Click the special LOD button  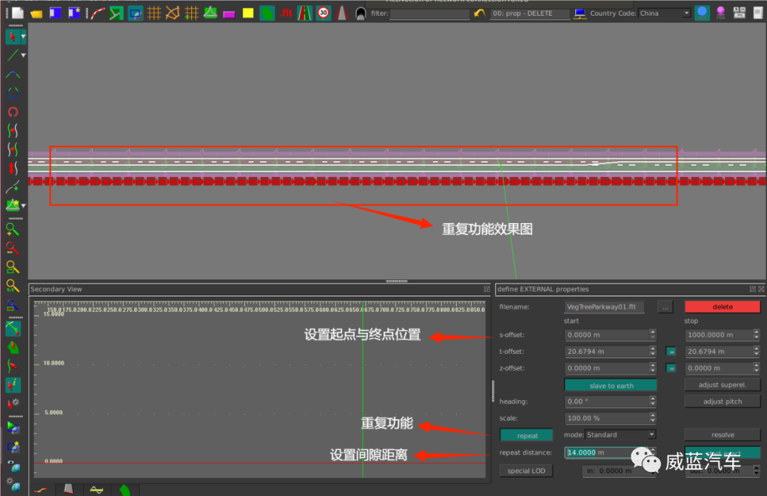click(526, 470)
